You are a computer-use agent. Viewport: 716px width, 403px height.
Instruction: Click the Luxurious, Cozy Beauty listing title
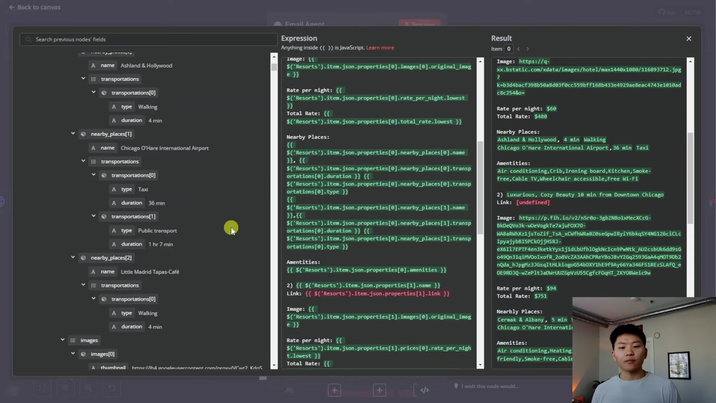[585, 195]
